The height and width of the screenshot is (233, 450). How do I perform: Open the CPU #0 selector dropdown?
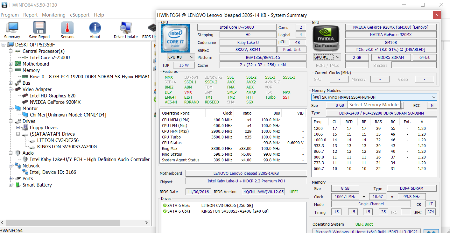tap(181, 57)
